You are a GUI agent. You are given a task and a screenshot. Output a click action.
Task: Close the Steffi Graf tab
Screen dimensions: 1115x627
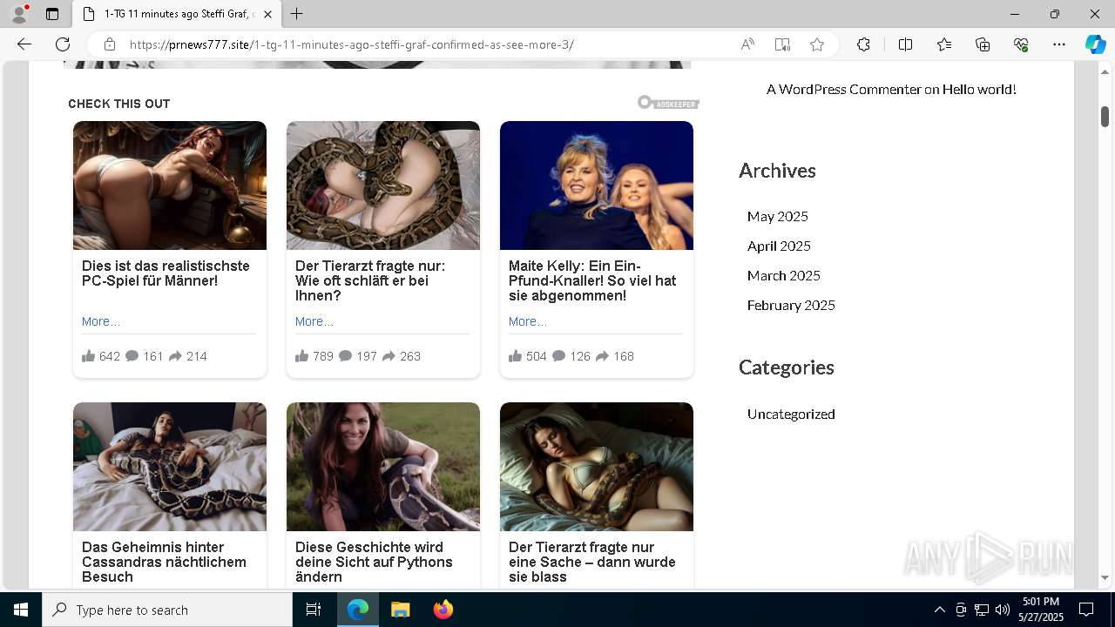[x=268, y=14]
